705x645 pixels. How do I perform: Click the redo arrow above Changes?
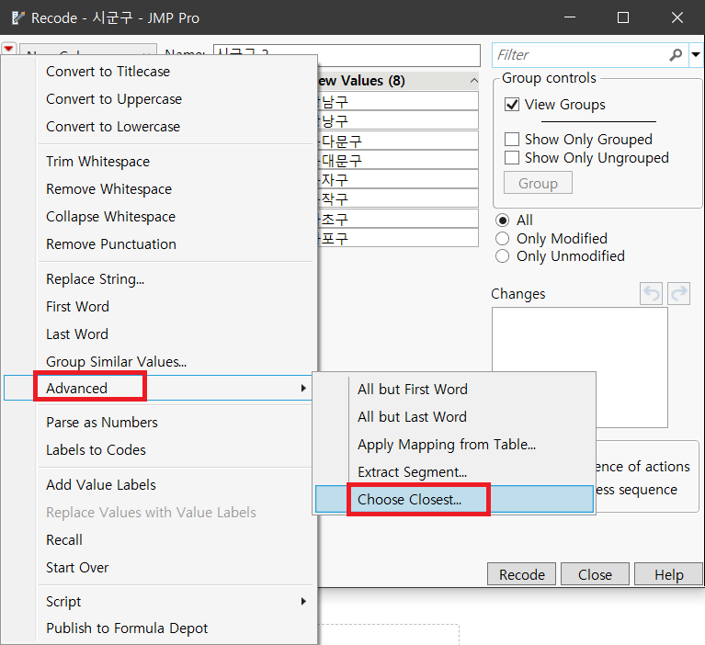click(679, 293)
